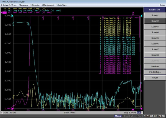Click marker 6 triangle at top of graph
This screenshot has width=166, height=118.
pyautogui.click(x=88, y=17)
